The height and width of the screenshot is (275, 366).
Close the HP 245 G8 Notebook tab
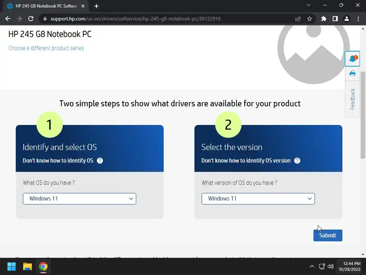pos(83,6)
